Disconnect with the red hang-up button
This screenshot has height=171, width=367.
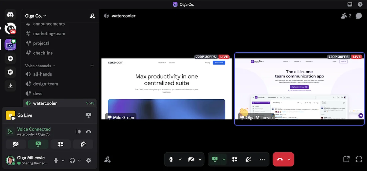tap(280, 159)
